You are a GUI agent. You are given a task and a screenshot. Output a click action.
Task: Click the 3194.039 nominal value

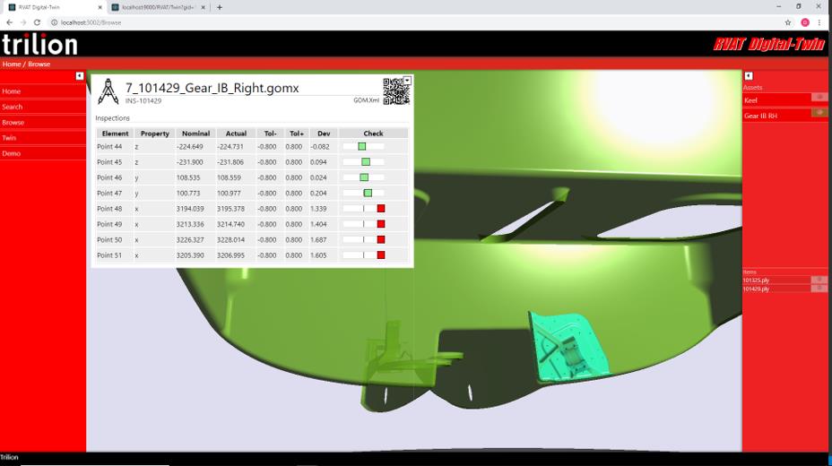pos(190,209)
